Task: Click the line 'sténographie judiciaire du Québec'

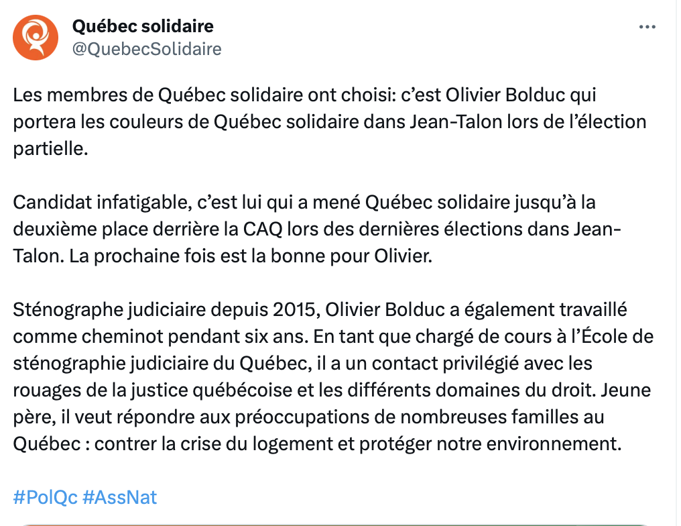Action: point(302,364)
